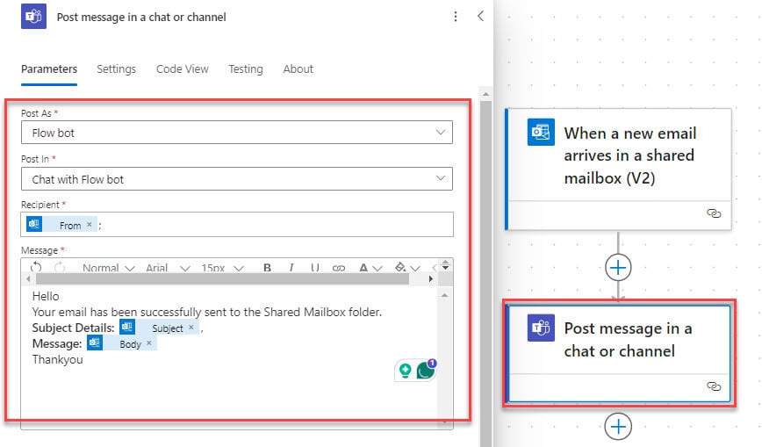The width and height of the screenshot is (762, 447).
Task: Open the Settings tab
Action: click(x=116, y=69)
